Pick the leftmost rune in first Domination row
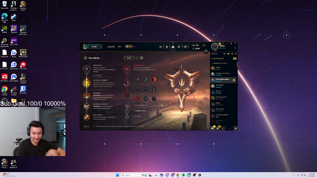317x178 pixels. (138, 80)
